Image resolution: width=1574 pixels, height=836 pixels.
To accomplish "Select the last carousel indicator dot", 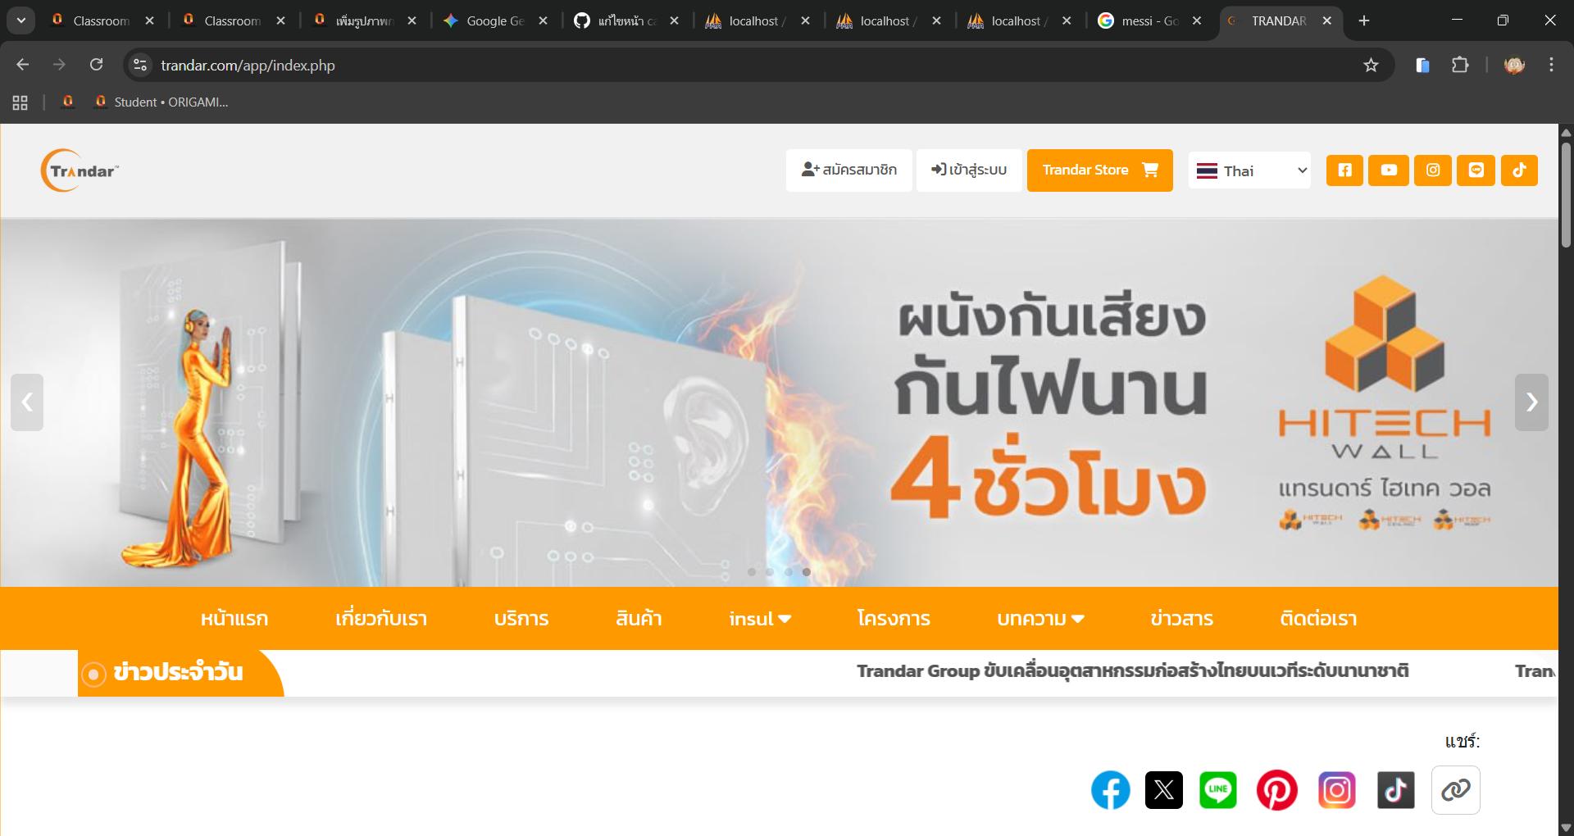I will (807, 572).
